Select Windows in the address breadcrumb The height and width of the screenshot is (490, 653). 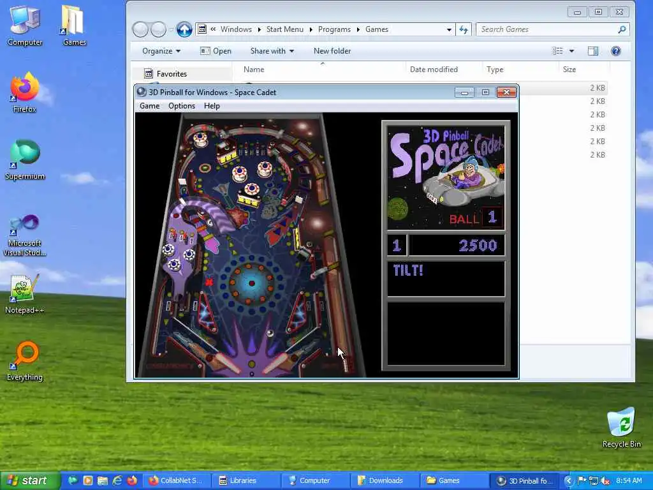pos(236,29)
